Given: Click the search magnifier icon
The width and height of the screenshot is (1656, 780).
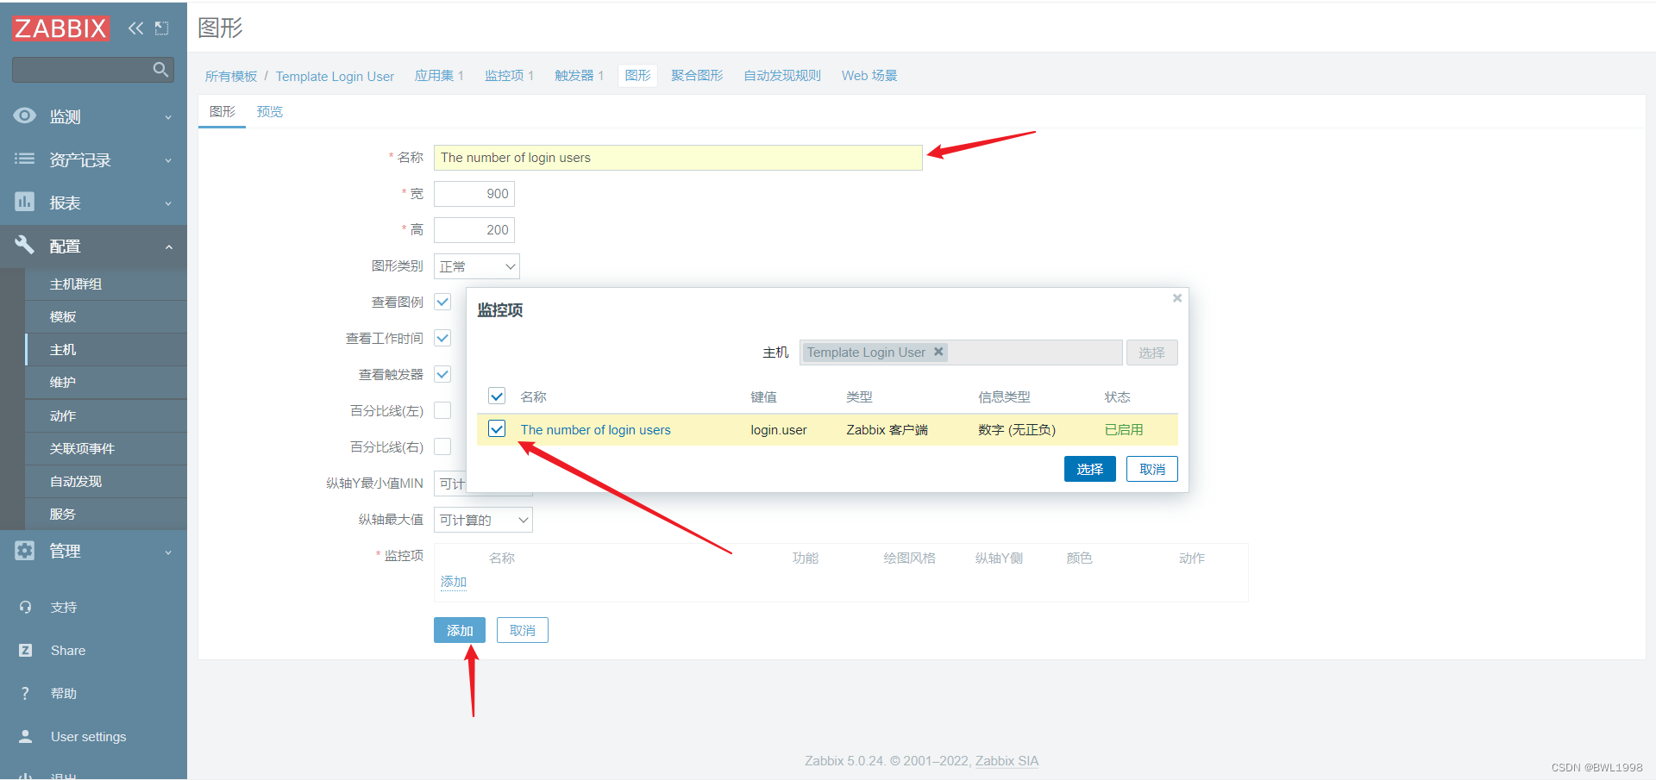Looking at the screenshot, I should pos(160,70).
